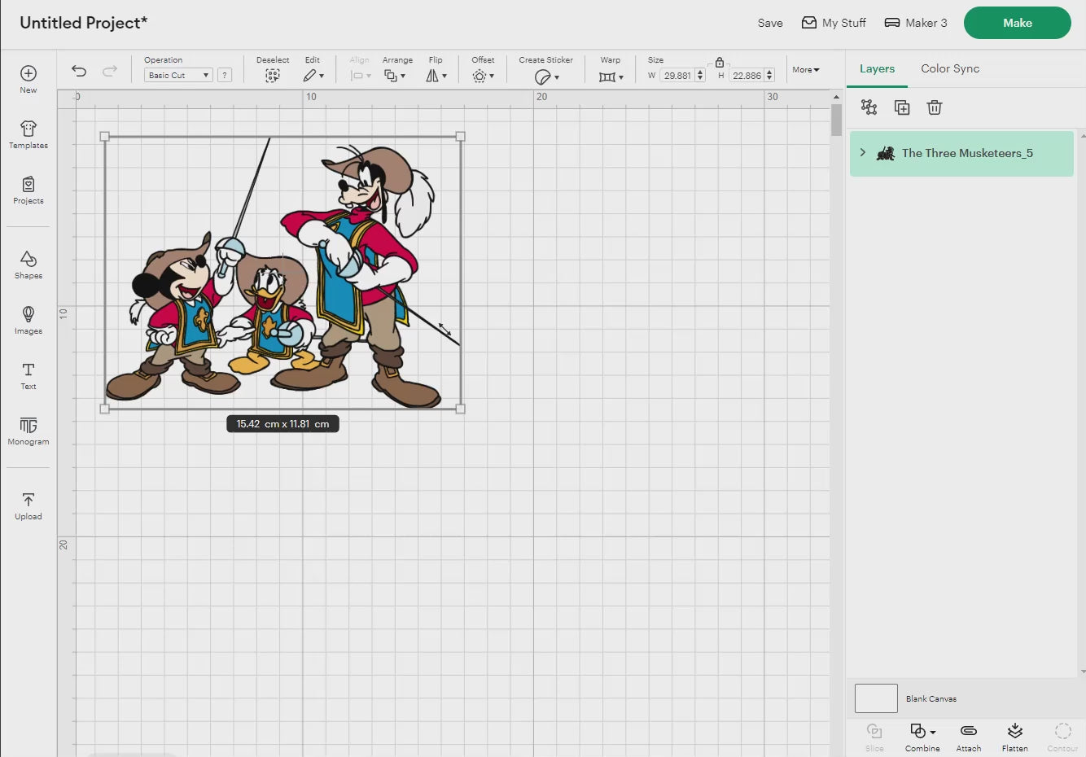Open the Arrange dropdown
Image resolution: width=1086 pixels, height=757 pixels.
coord(395,76)
